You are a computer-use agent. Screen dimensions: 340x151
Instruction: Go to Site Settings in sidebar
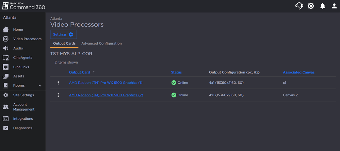(23, 95)
